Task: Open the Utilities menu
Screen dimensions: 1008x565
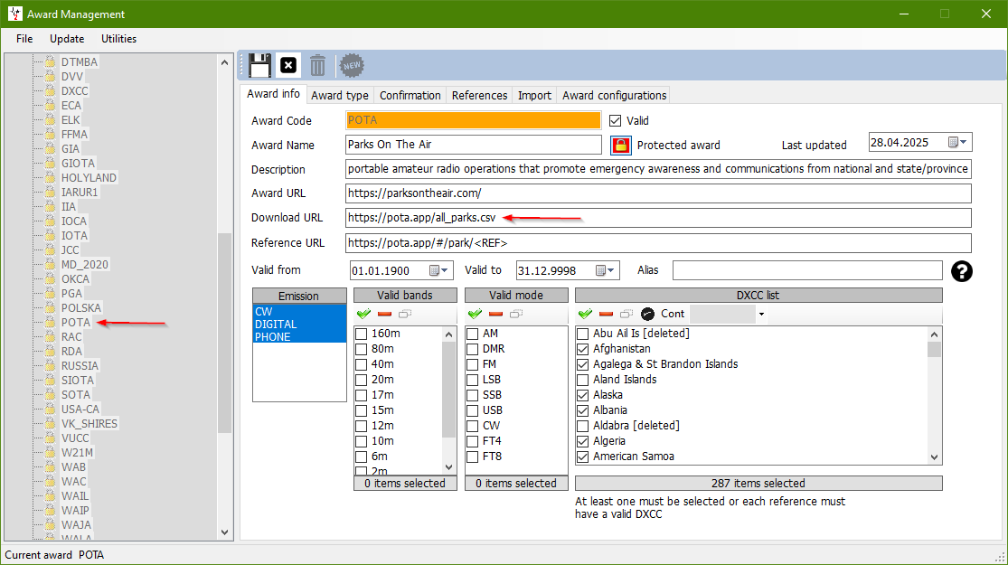Action: 119,39
